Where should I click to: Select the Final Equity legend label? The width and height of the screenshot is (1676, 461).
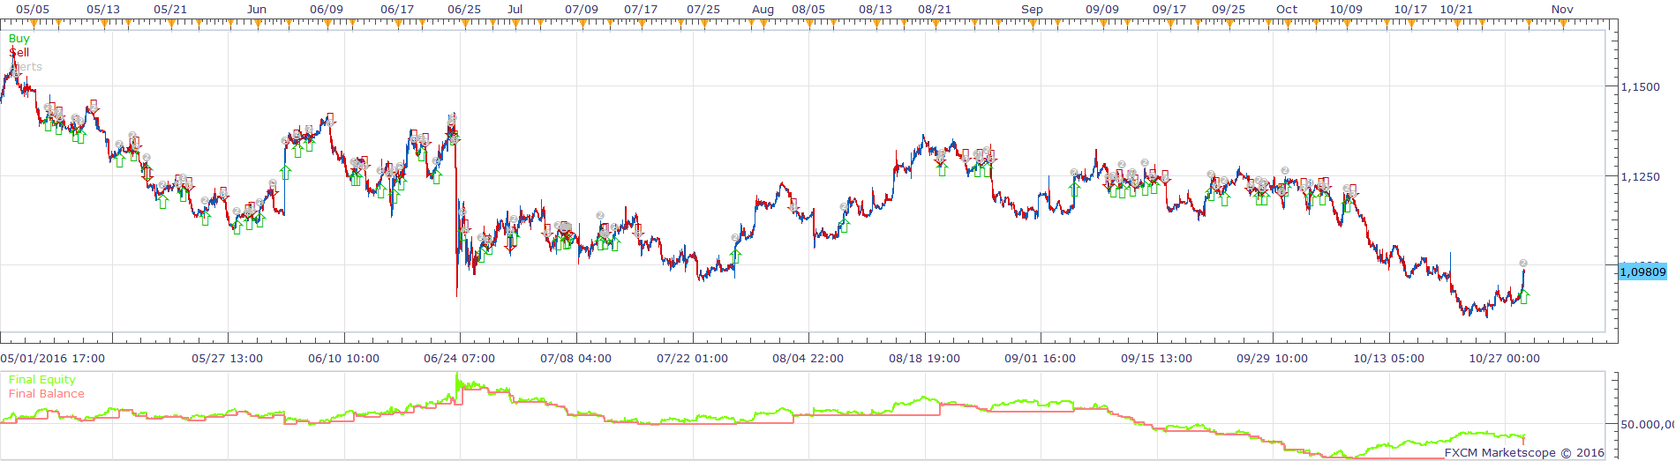[42, 380]
